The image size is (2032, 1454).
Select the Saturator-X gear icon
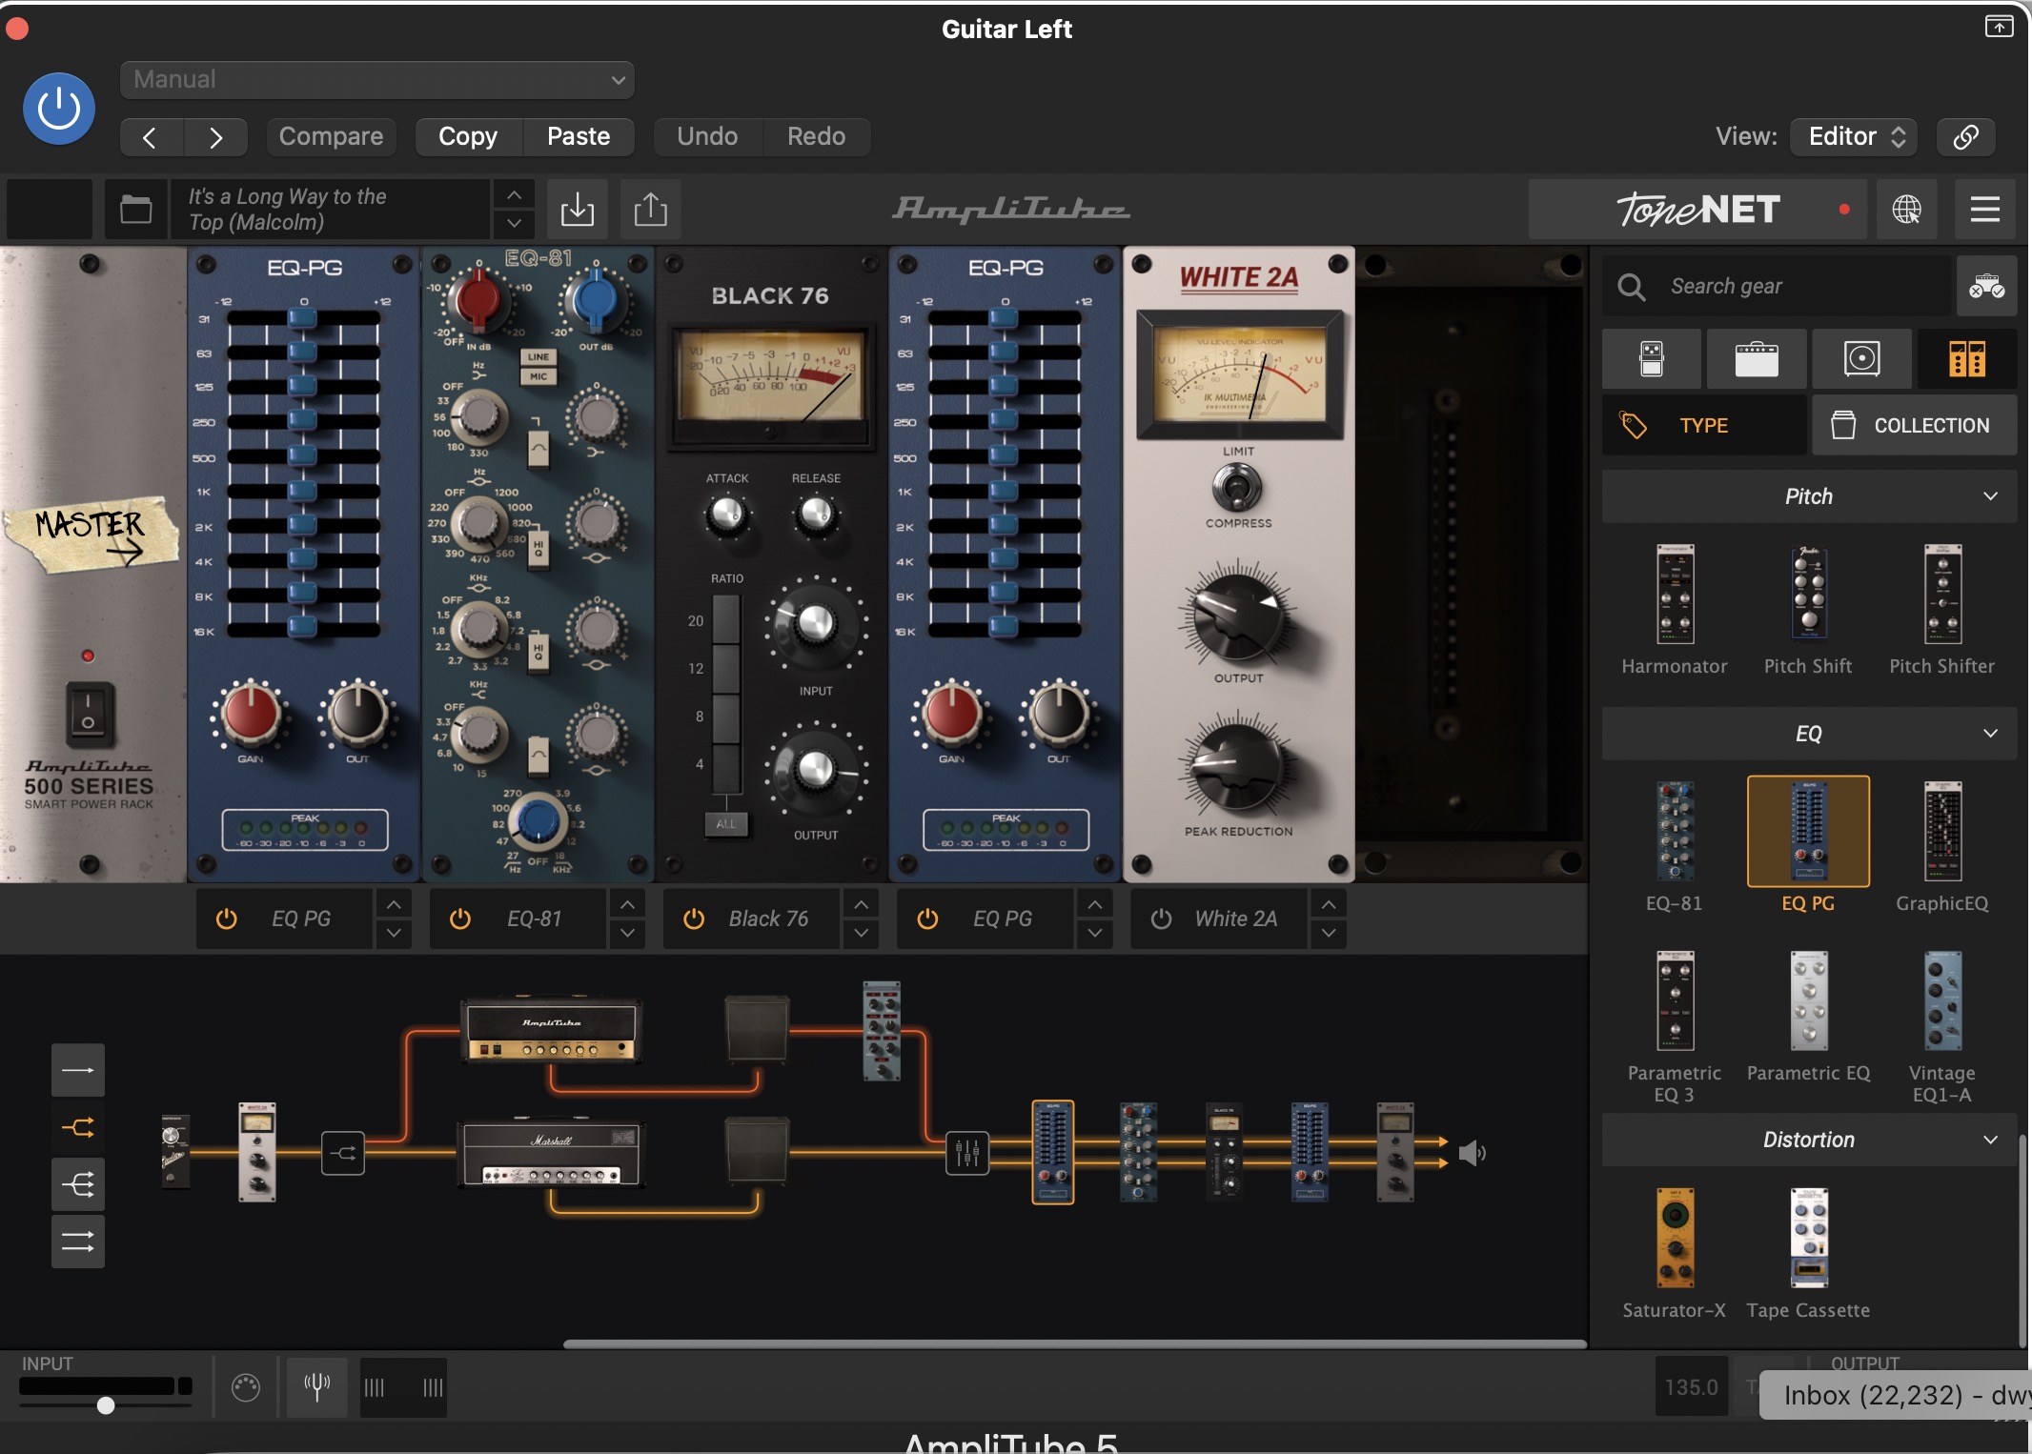[x=1675, y=1239]
